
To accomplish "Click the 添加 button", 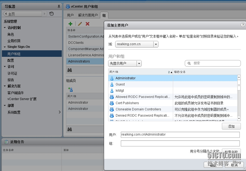I will click(x=231, y=126).
